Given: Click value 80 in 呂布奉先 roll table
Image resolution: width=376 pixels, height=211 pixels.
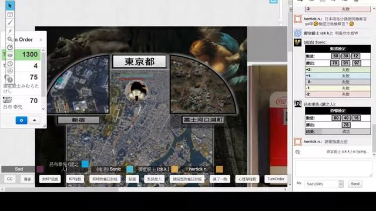Looking at the screenshot, I should [336, 118].
